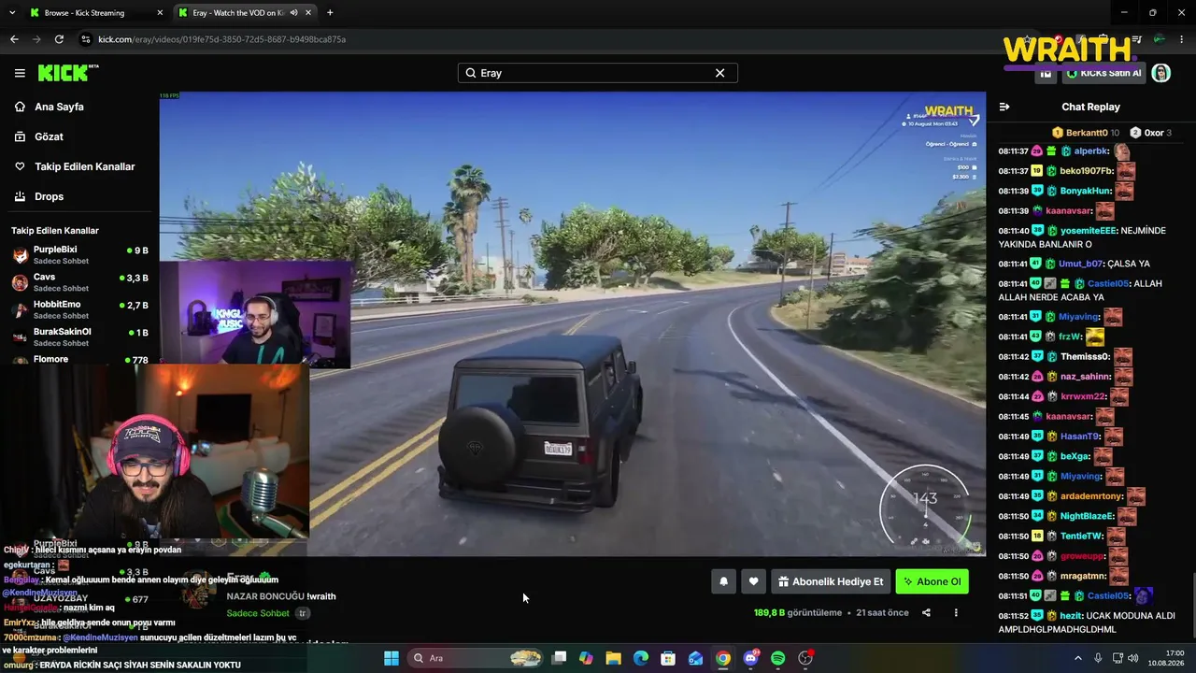The height and width of the screenshot is (673, 1196).
Task: Launch Copilot from taskbar
Action: [586, 658]
